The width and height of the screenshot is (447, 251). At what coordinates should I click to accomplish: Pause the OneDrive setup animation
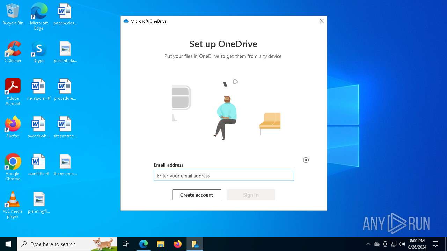pyautogui.click(x=306, y=160)
